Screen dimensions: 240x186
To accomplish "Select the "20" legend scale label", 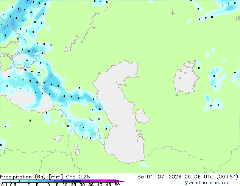I will click(x=65, y=184).
